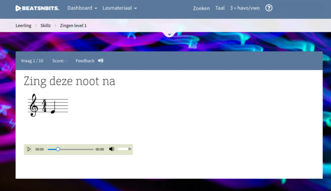The height and width of the screenshot is (191, 331).
Task: Adjust the audio player volume slider
Action: pos(124,149)
